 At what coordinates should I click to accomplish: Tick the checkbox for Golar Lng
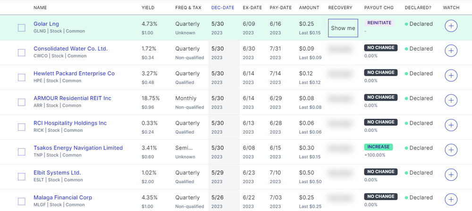(22, 28)
